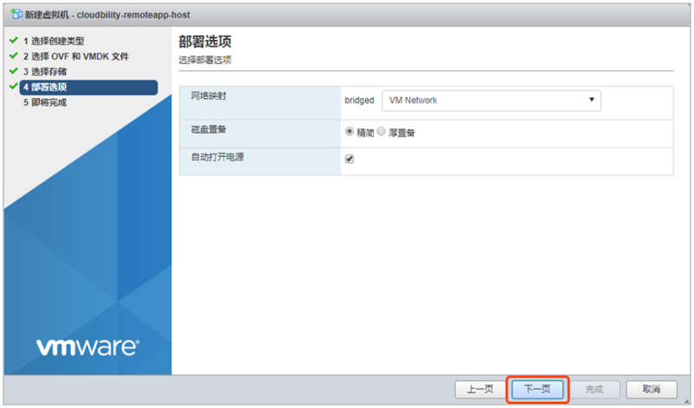Open the VM Network dropdown list
This screenshot has width=694, height=408.
[x=491, y=100]
